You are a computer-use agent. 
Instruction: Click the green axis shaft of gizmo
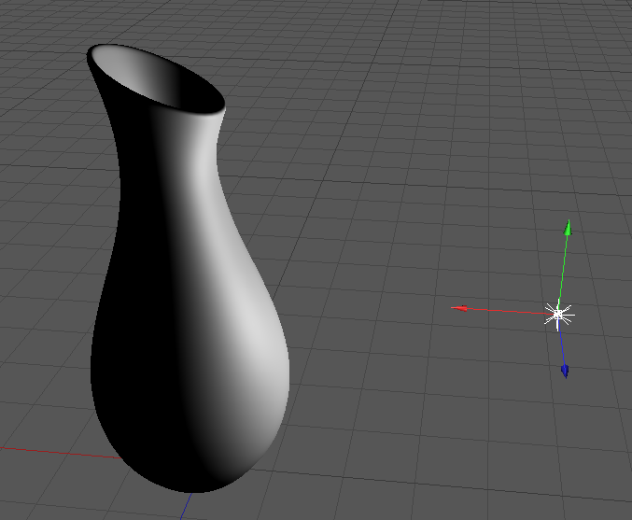(x=564, y=268)
